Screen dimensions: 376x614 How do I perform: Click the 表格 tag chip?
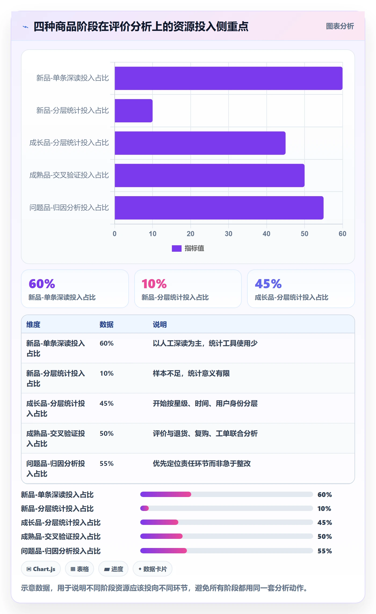79,569
